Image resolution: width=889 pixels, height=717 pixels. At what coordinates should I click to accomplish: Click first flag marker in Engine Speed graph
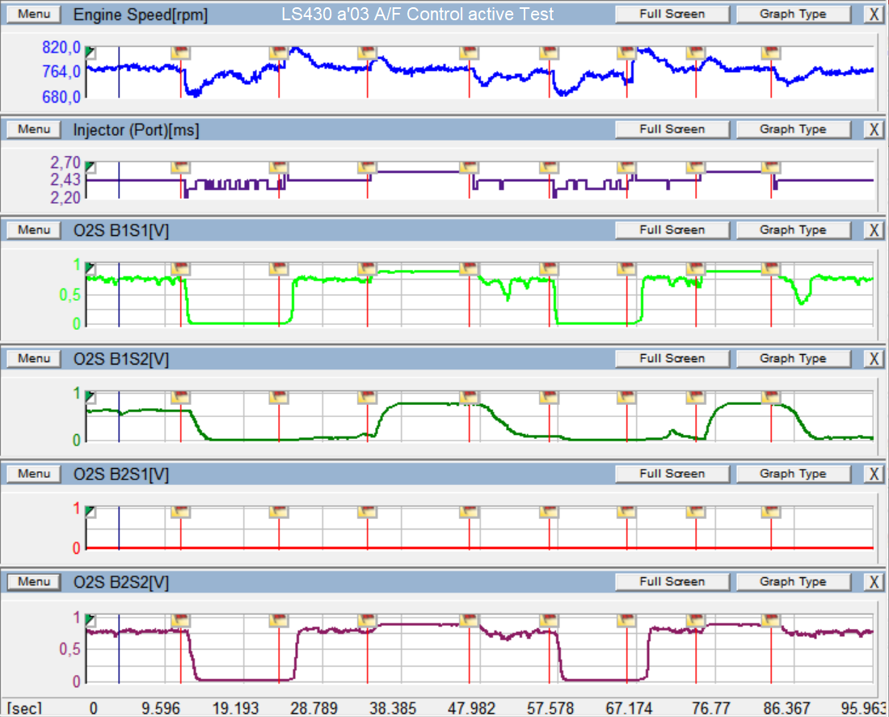(x=180, y=53)
